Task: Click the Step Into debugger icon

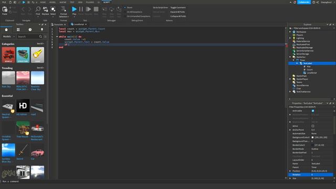Action: click(x=104, y=9)
